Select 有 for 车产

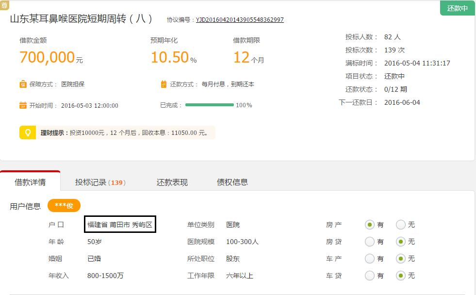[x=369, y=259]
